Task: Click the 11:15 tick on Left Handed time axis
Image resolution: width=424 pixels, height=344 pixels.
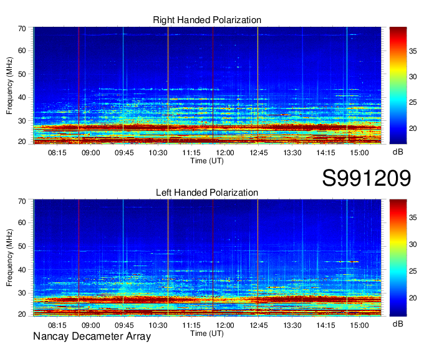Action: point(191,325)
